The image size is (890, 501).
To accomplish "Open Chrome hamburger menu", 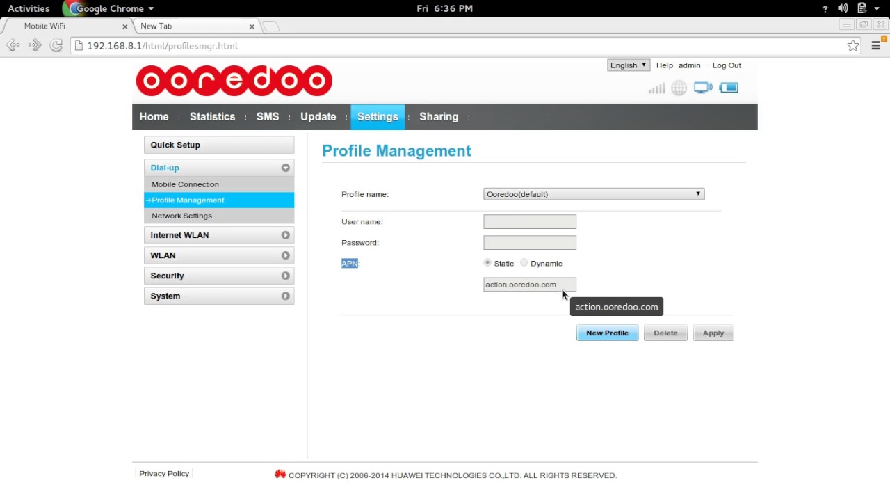I will pyautogui.click(x=875, y=46).
